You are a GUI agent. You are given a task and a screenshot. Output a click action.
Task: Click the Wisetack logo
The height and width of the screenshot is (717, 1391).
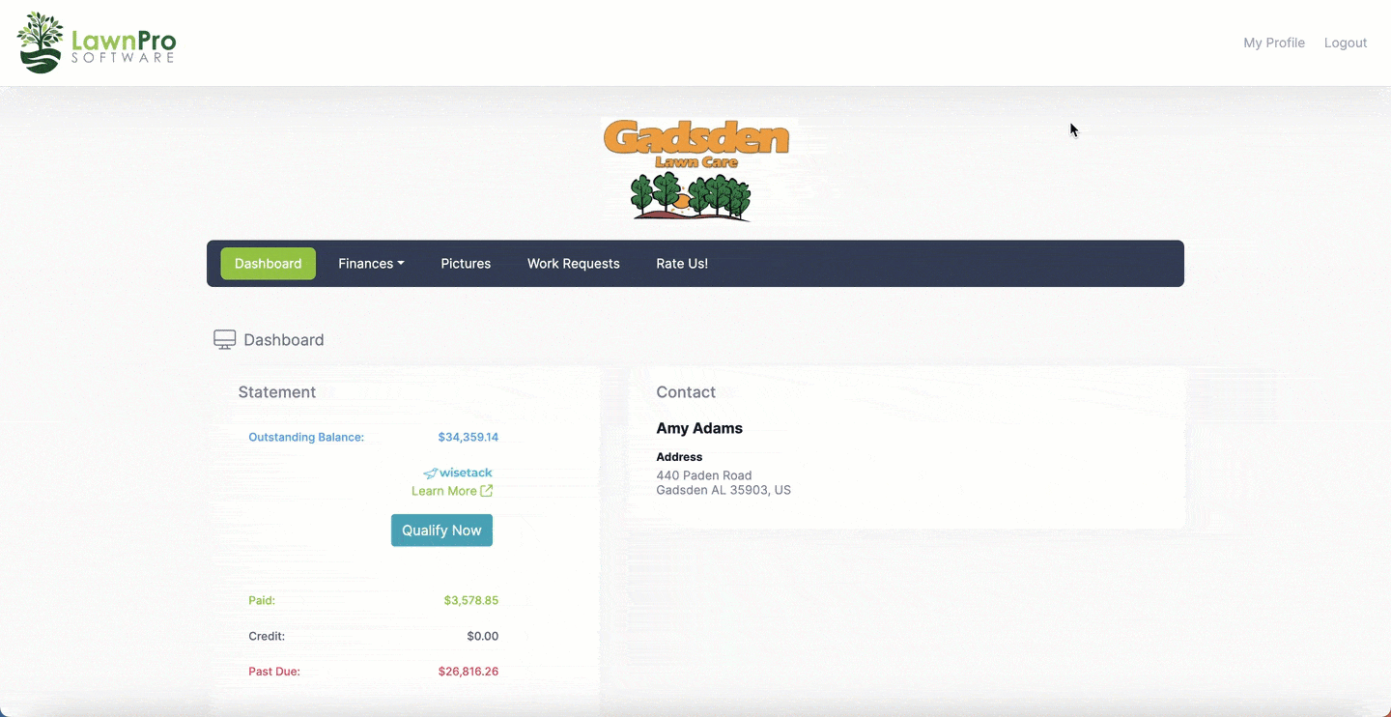pyautogui.click(x=458, y=473)
